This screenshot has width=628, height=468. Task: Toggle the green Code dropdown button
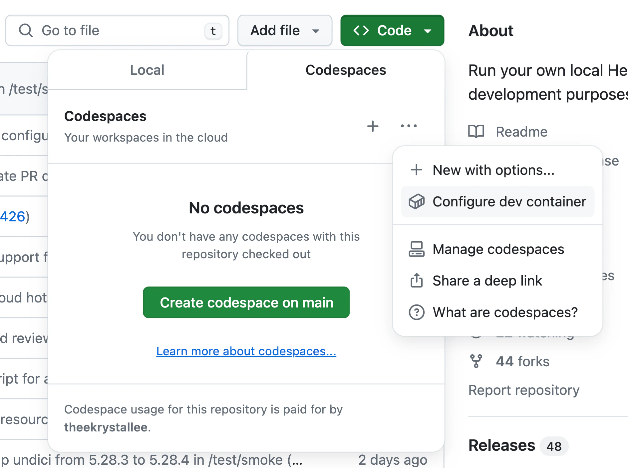(x=392, y=30)
